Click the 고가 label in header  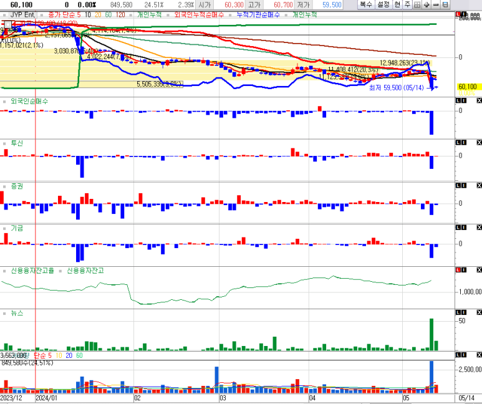click(254, 5)
